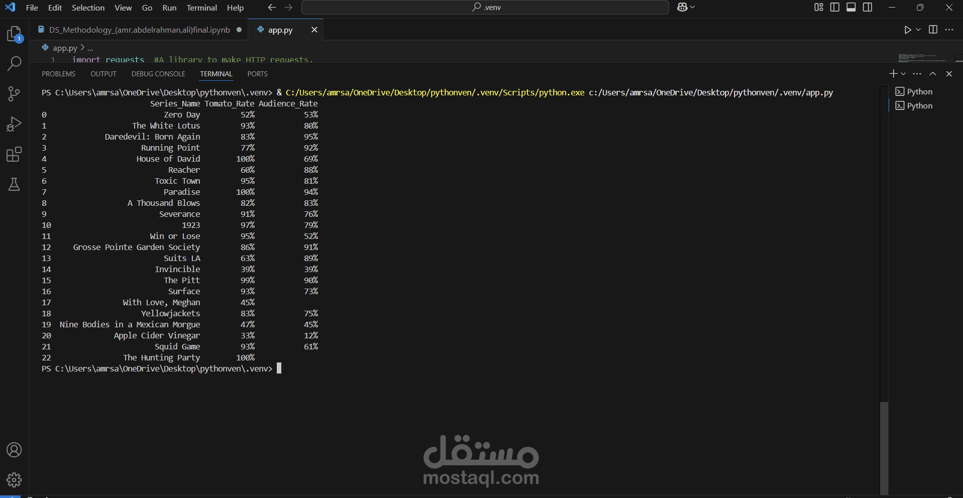
Task: Click the VS Code logo icon
Action: click(10, 7)
